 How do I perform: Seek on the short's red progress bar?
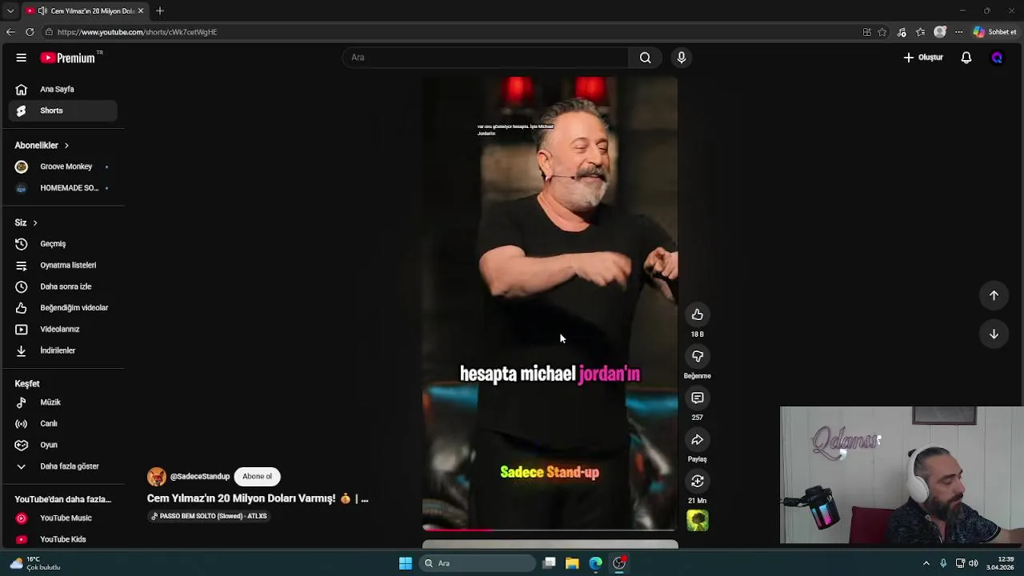pyautogui.click(x=550, y=530)
